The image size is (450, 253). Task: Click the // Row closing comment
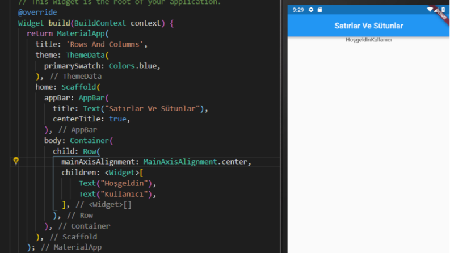pos(80,216)
